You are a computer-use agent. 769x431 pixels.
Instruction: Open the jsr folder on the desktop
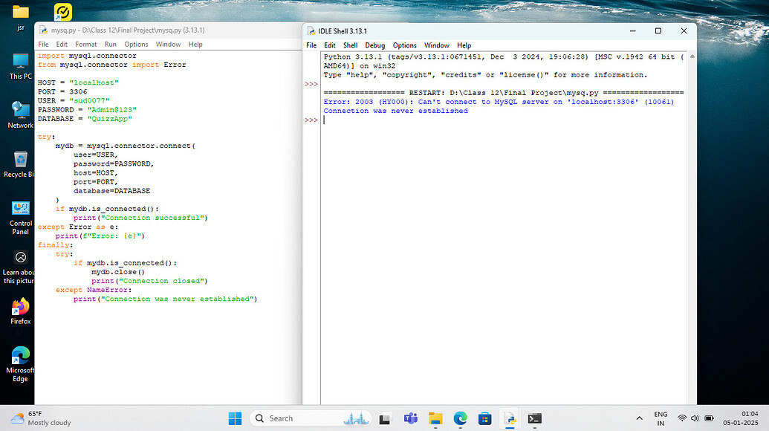19,12
